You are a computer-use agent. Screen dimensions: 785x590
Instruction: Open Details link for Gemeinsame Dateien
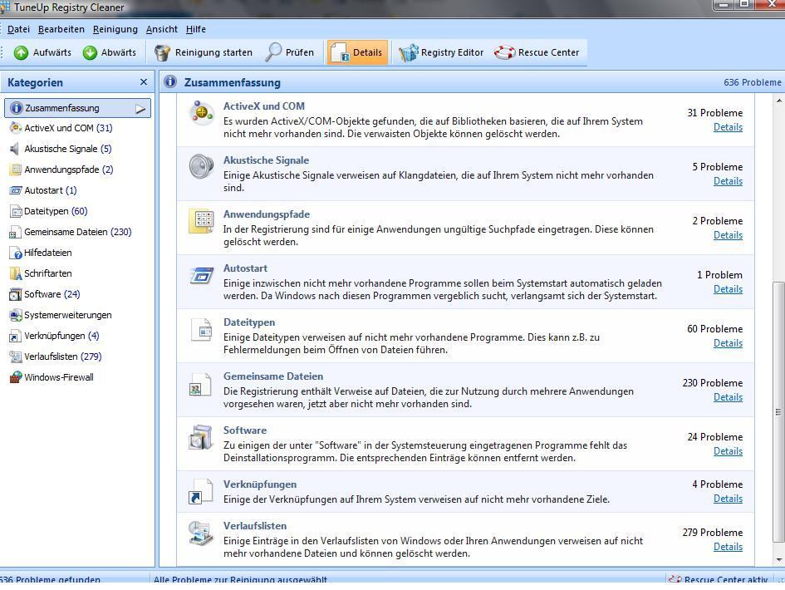coord(728,397)
